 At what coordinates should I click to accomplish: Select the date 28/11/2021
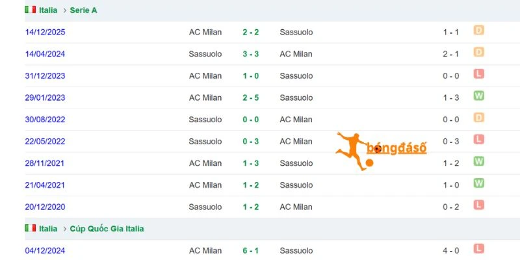point(45,163)
